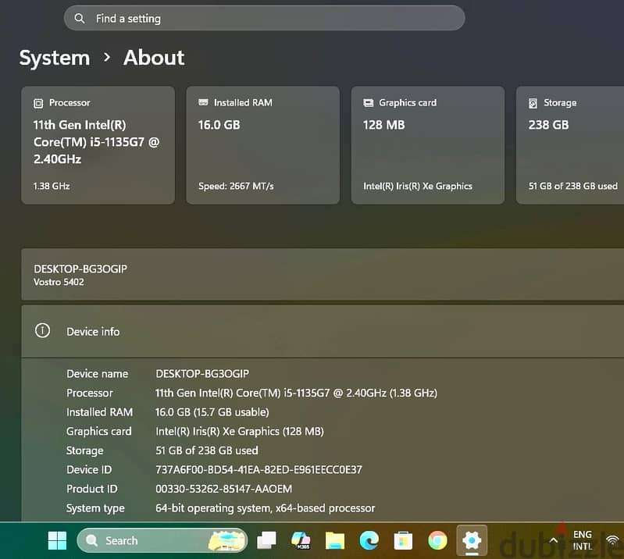
Task: Click the Device info circle icon
Action: [x=43, y=330]
